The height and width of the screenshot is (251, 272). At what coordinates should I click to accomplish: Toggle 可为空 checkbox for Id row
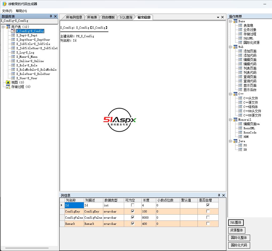133,205
